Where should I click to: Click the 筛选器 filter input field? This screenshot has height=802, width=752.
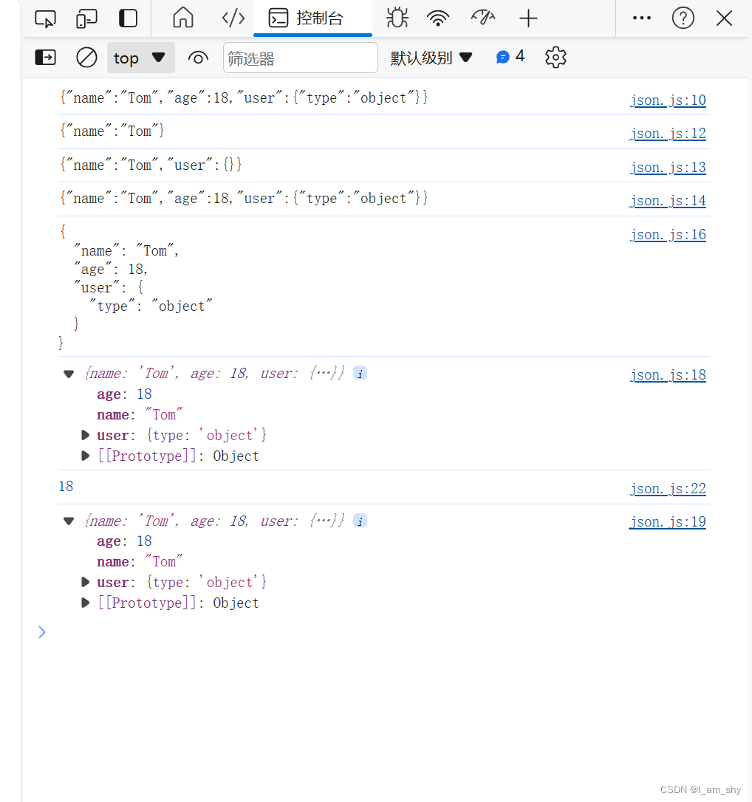[x=300, y=57]
